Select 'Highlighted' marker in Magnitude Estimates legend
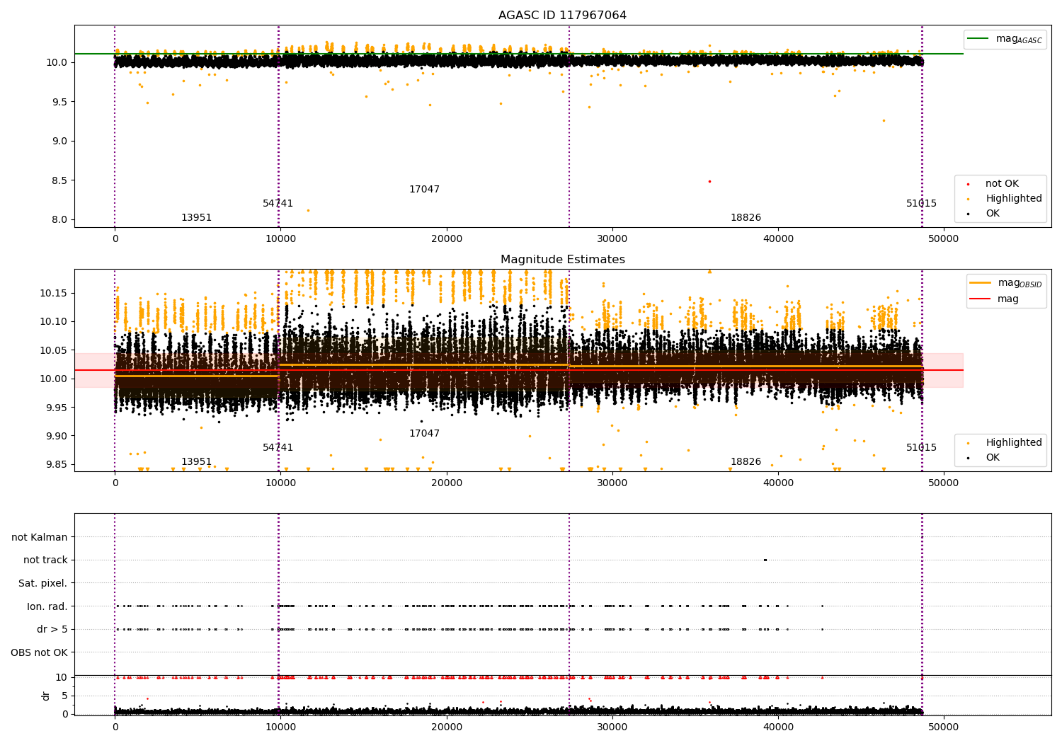 (x=968, y=443)
